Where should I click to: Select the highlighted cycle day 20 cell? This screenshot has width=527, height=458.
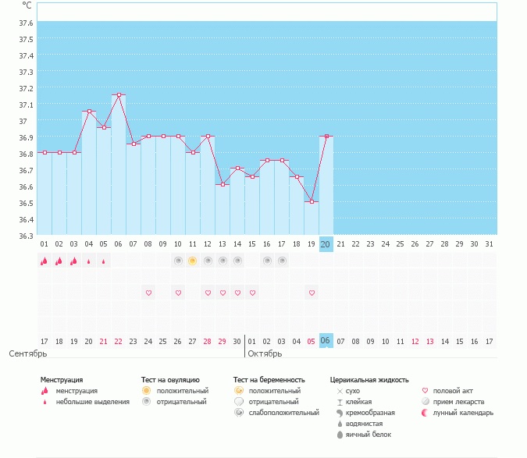click(326, 244)
